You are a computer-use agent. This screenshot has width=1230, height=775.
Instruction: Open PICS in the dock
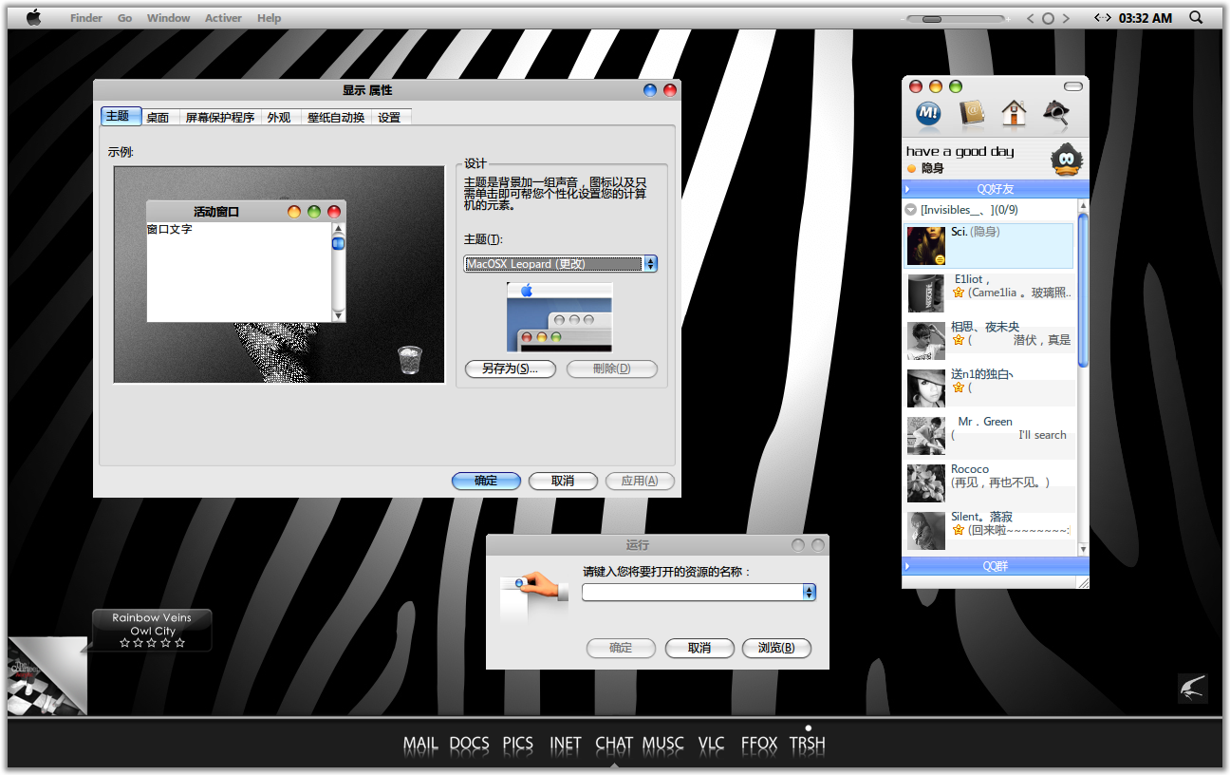point(518,744)
